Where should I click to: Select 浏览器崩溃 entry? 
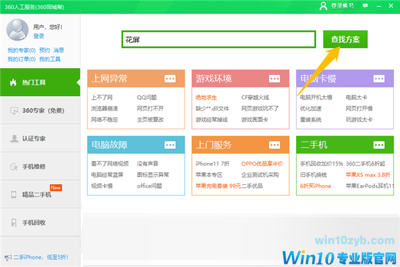point(105,109)
